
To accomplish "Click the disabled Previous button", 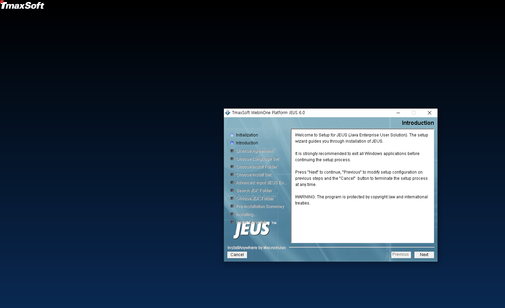I will (401, 255).
